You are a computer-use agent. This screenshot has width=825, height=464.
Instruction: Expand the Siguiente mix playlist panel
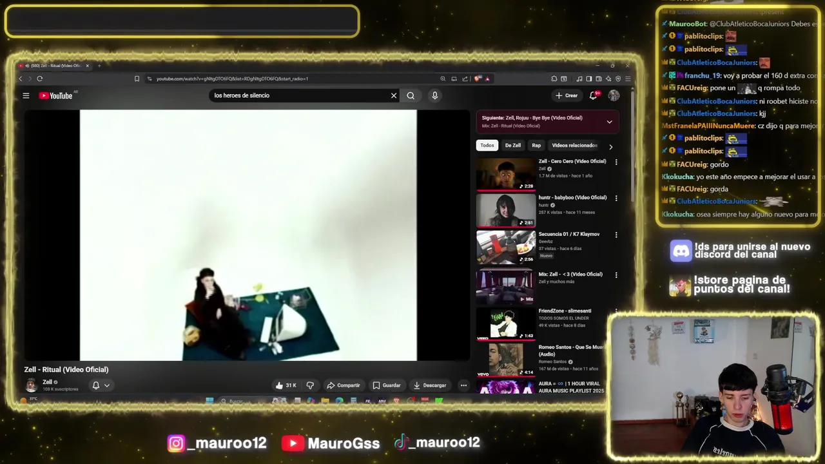609,122
